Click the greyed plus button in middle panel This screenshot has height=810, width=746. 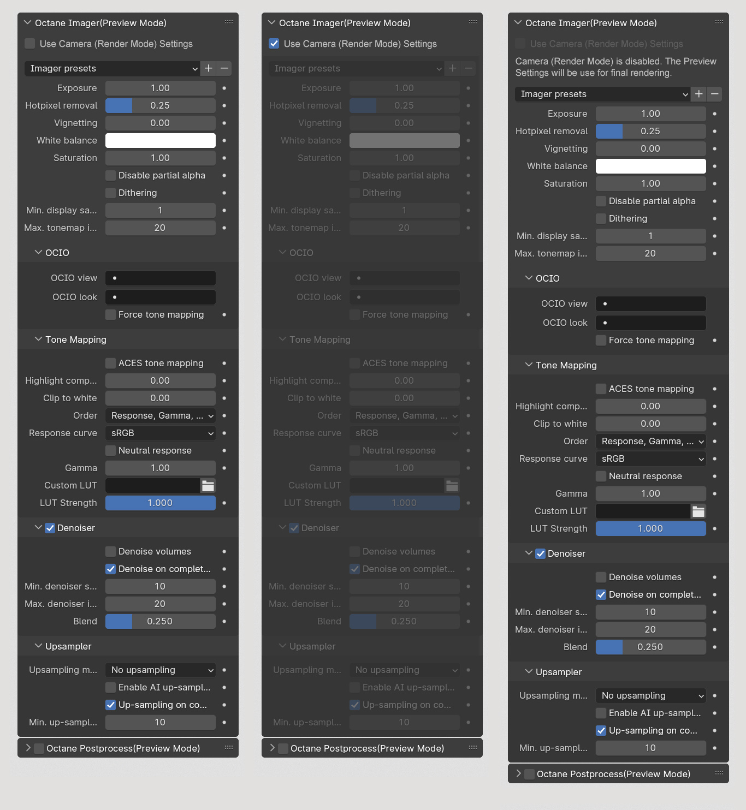pos(453,68)
